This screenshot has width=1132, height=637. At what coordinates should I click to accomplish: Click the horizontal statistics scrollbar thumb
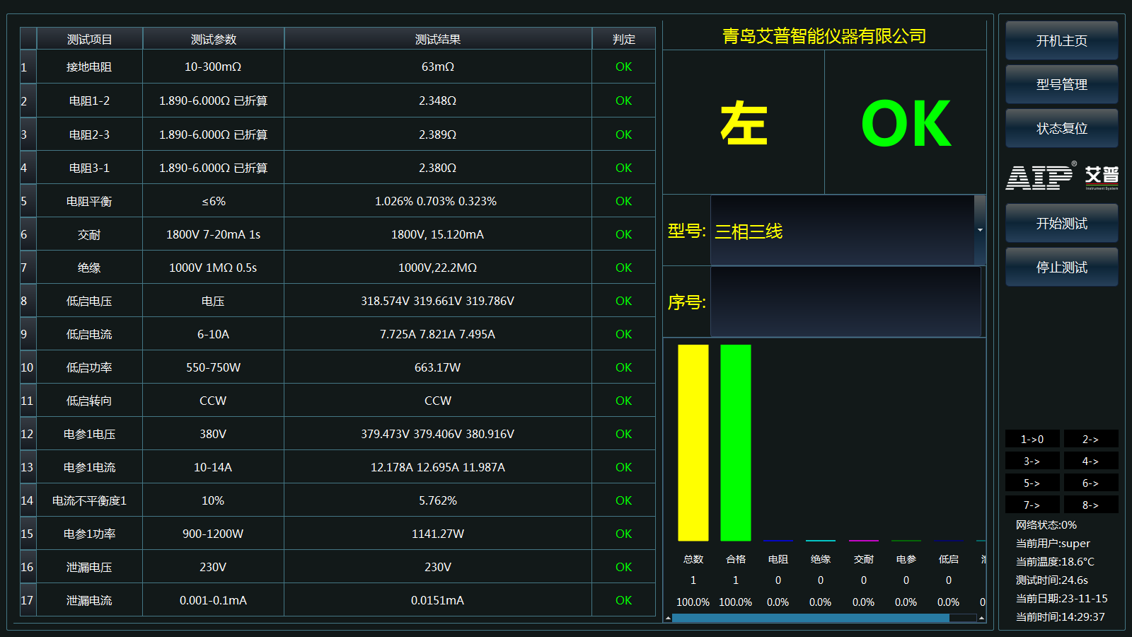tap(810, 618)
